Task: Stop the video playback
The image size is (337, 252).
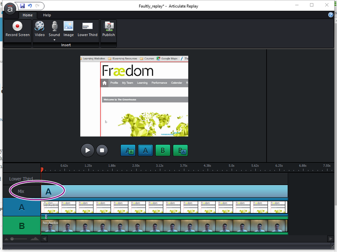Action: [102, 150]
